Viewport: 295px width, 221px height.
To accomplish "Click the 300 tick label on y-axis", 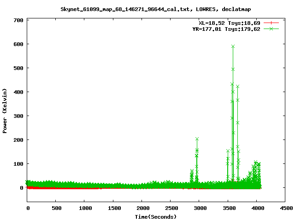I will point(18,116).
